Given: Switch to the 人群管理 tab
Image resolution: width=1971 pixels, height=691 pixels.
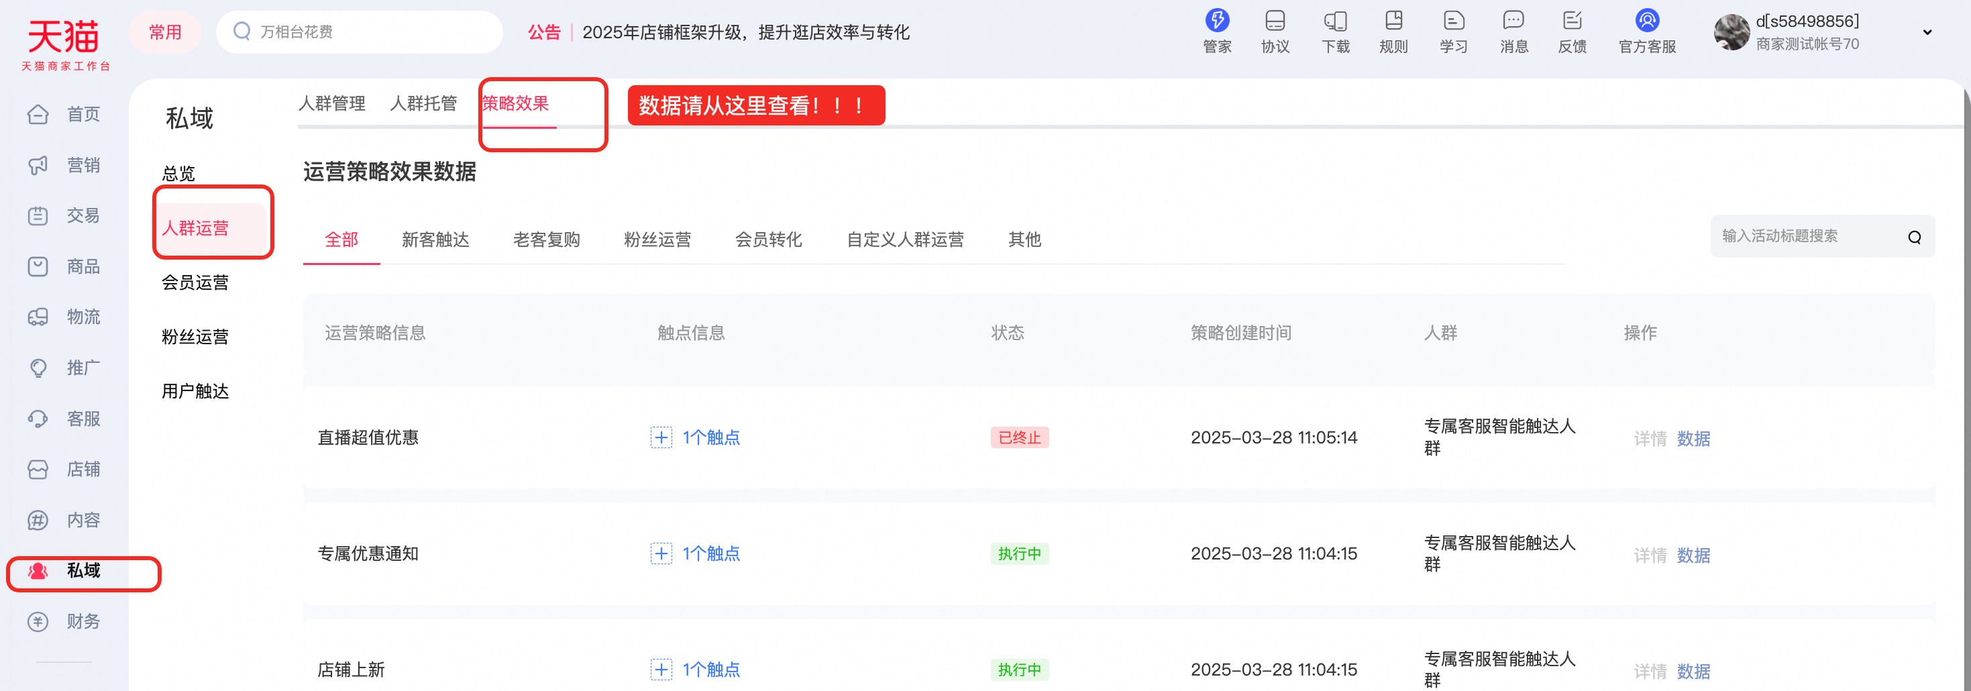Looking at the screenshot, I should (x=331, y=103).
